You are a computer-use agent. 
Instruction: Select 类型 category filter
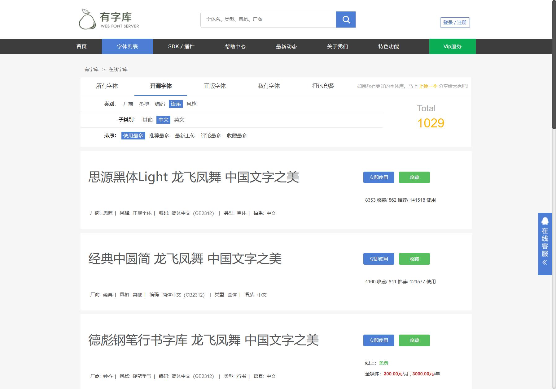(x=144, y=104)
